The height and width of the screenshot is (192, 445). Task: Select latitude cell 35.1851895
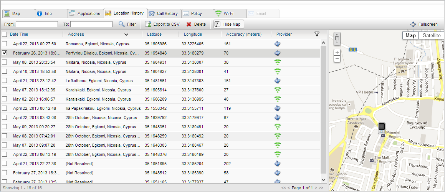156,164
